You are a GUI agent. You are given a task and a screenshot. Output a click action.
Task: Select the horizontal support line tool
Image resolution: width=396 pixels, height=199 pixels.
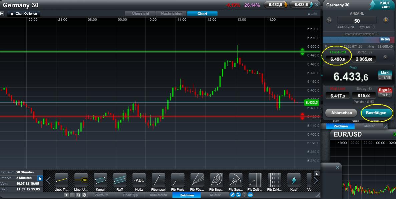[81, 180]
